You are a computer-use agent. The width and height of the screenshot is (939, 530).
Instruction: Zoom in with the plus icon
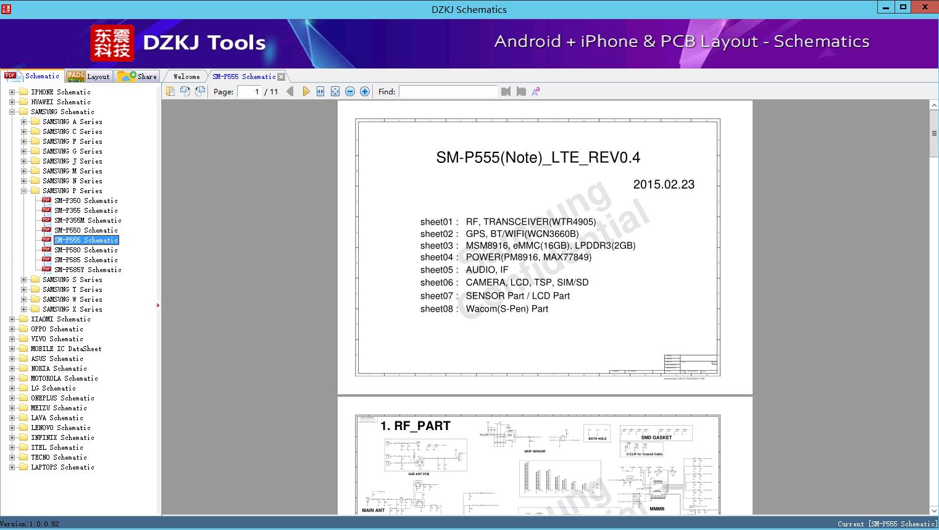pos(365,91)
